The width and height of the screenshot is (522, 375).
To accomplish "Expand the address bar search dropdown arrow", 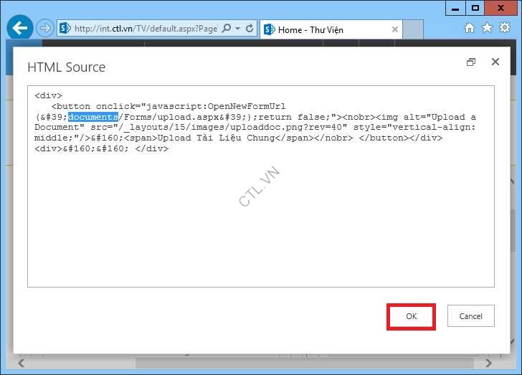I will [x=237, y=29].
